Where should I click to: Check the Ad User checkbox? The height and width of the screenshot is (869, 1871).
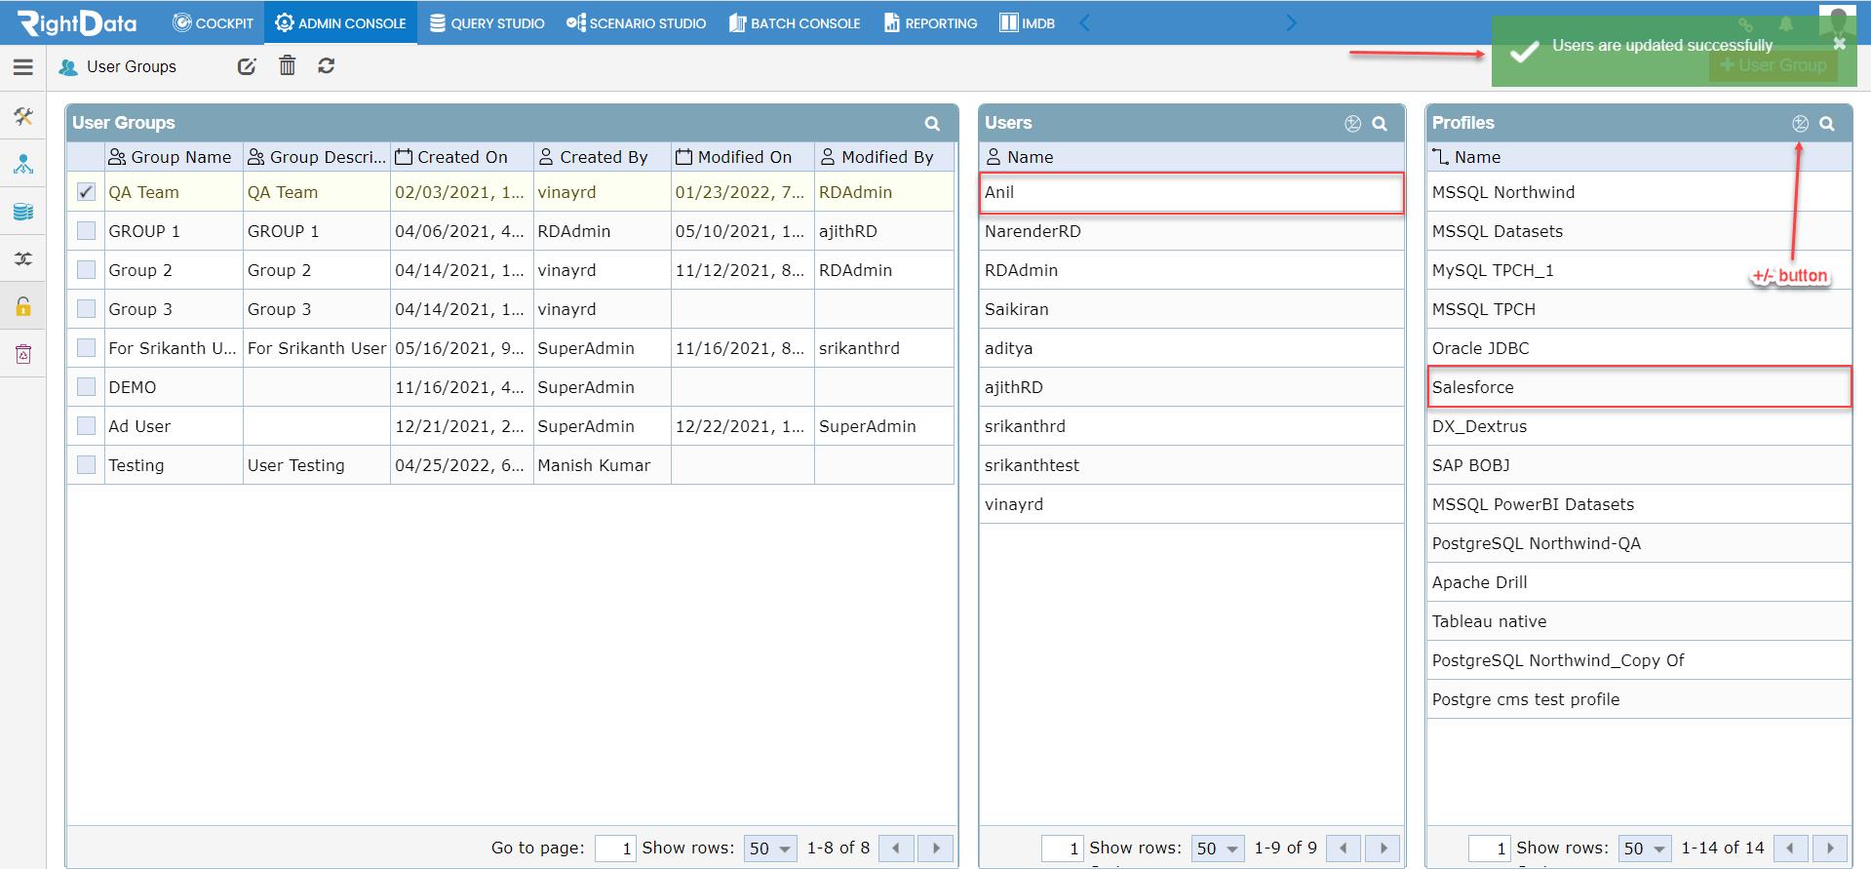click(x=86, y=426)
